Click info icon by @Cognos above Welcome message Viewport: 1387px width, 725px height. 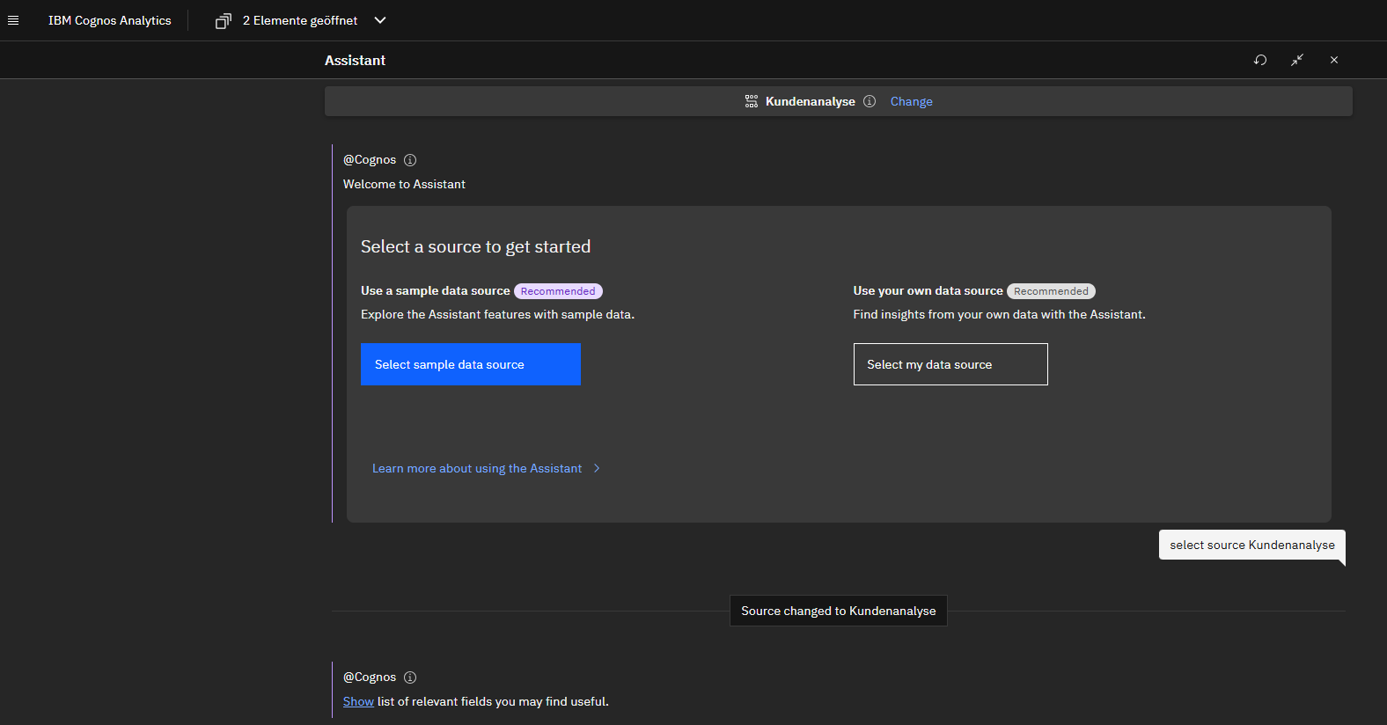[x=410, y=160]
